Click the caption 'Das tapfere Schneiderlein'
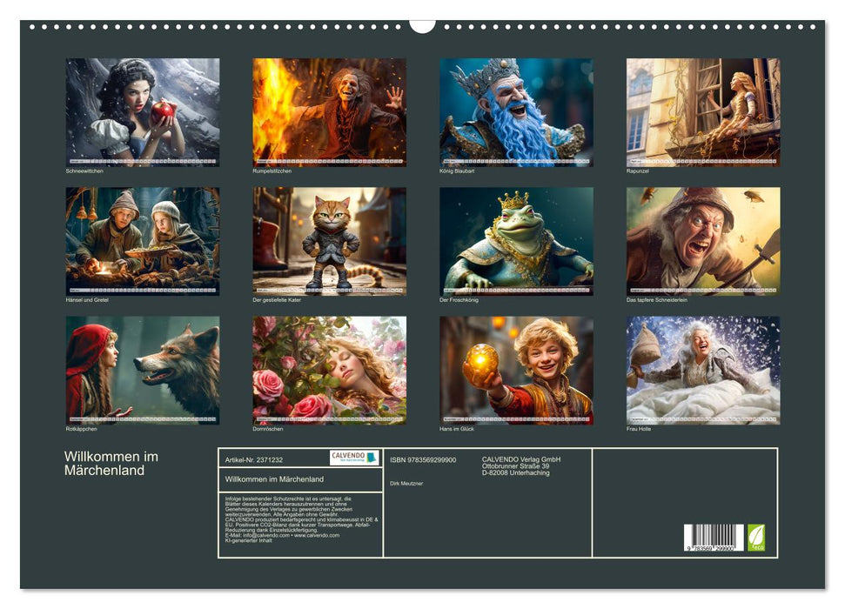The width and height of the screenshot is (845, 609). coord(657,299)
